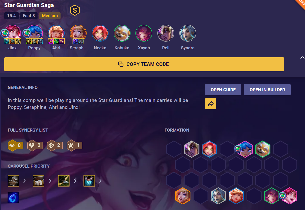Screen dimensions: 305x210
Task: Click the Giant's Belt carousel item
Action: (x=39, y=181)
